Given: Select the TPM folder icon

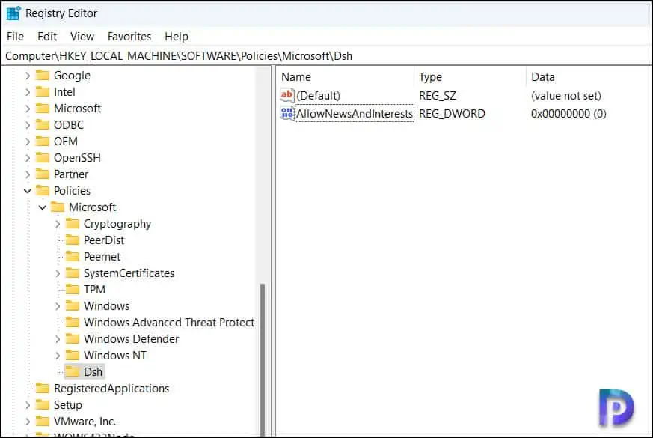Looking at the screenshot, I should tap(73, 290).
